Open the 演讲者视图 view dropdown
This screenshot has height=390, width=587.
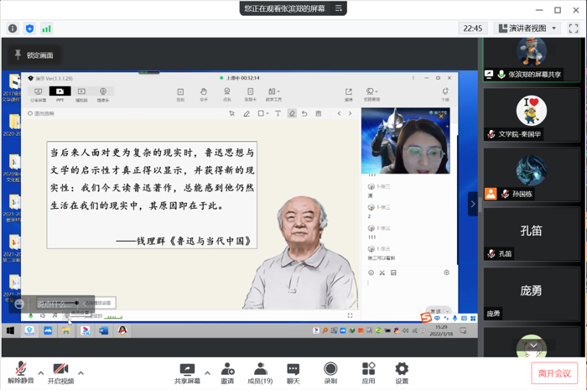coord(527,29)
